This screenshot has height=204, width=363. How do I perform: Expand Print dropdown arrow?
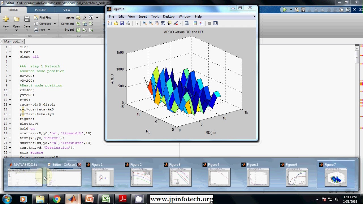pyautogui.click(x=49, y=30)
